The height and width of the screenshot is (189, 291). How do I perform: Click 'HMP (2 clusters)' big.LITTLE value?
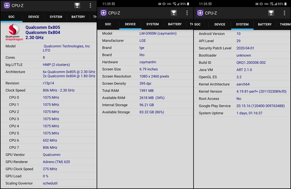coord(56,65)
